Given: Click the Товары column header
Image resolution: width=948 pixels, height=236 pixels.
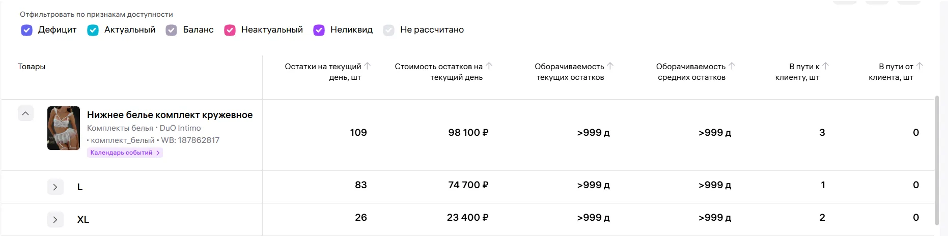Looking at the screenshot, I should [x=32, y=67].
